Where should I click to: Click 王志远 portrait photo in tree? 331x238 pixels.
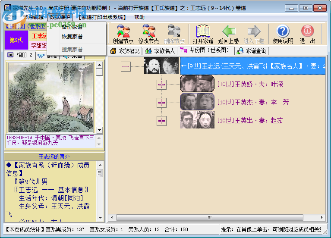tap(161, 66)
